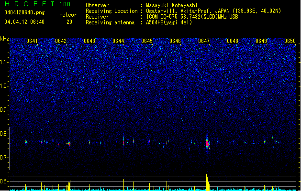Click the 0650 time marker
301x191 pixels.
(x=290, y=41)
